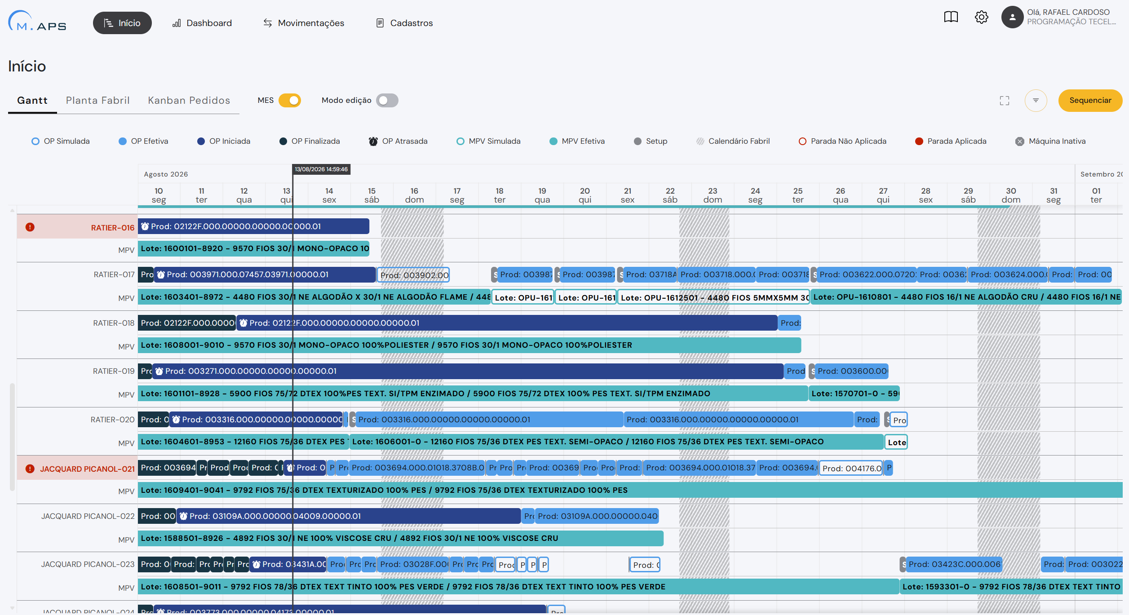1129x615 pixels.
Task: Click the Sequenciar button
Action: [x=1090, y=101]
